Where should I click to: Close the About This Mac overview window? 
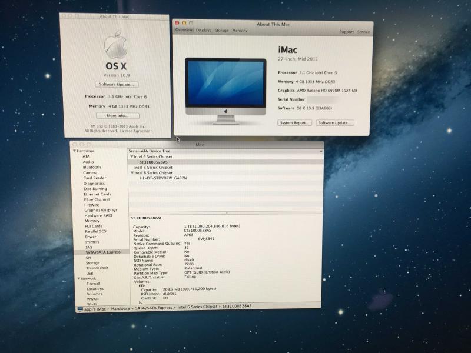coord(177,22)
